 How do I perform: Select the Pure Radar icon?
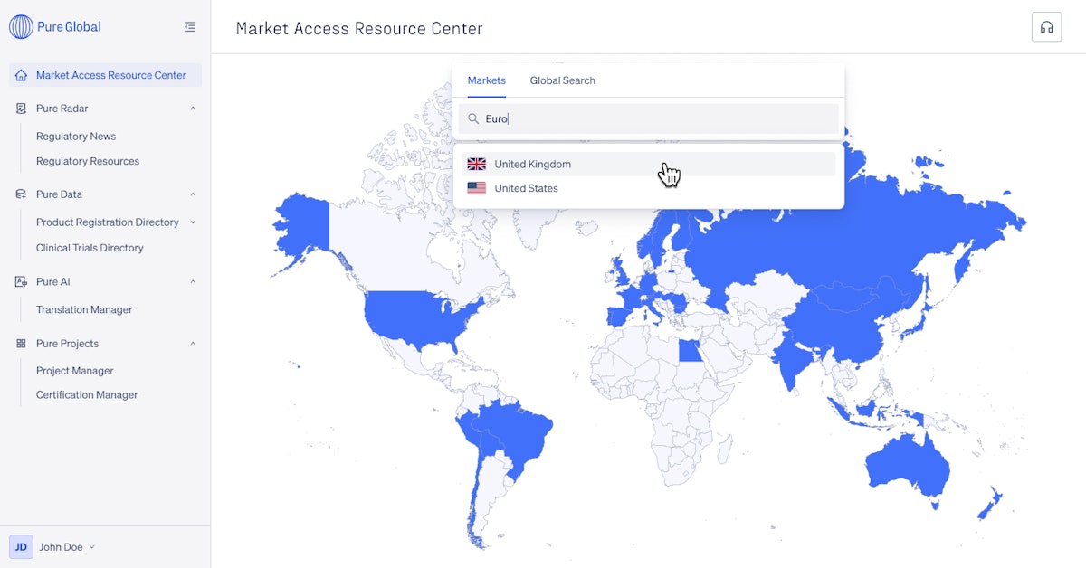tap(20, 109)
